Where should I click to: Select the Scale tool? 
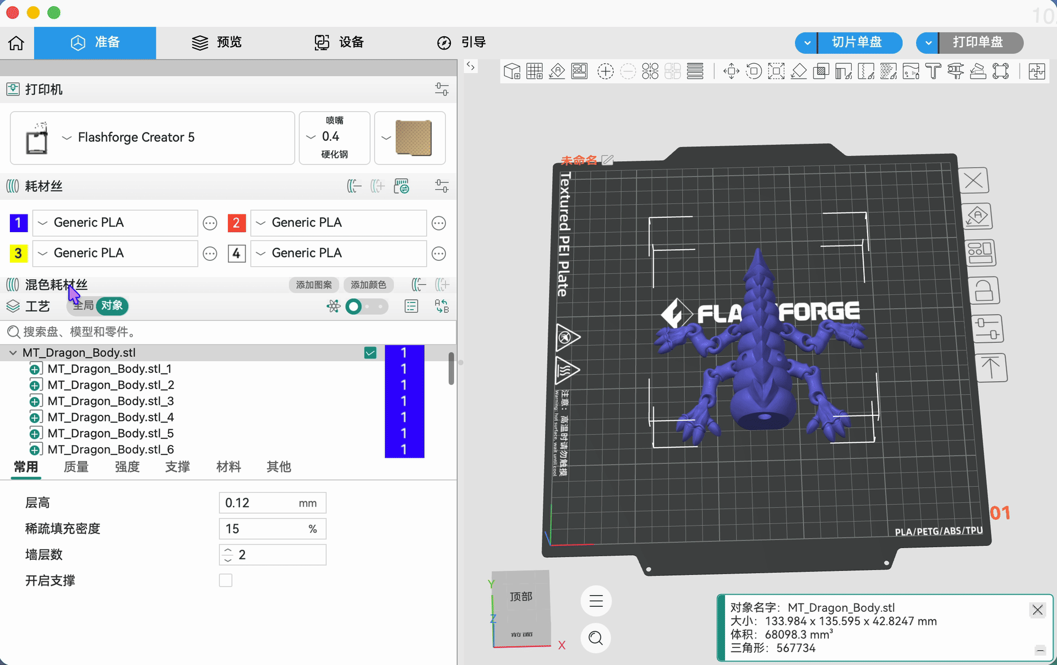(776, 72)
